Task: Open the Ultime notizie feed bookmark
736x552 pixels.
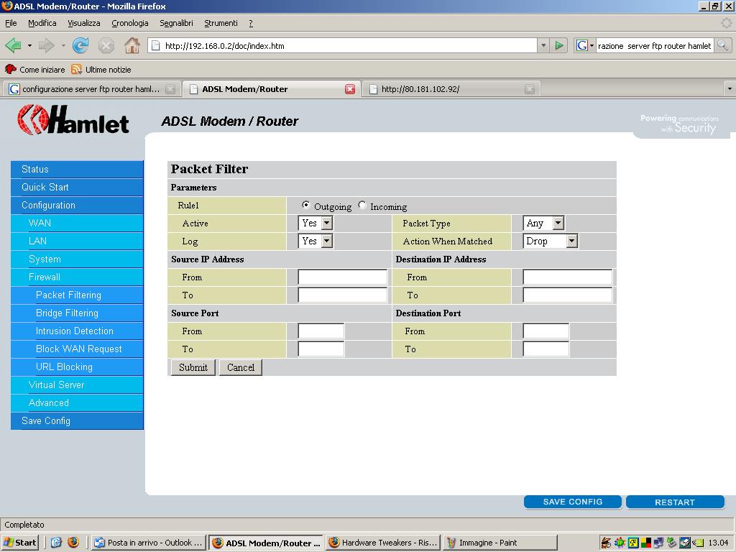Action: click(101, 70)
